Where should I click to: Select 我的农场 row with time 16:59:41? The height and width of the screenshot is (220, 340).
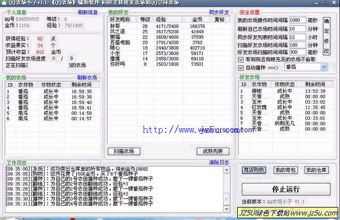(x=52, y=108)
